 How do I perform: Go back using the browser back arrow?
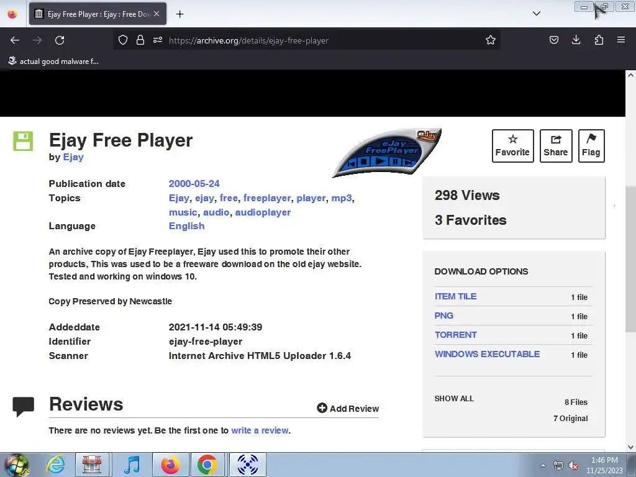[15, 40]
